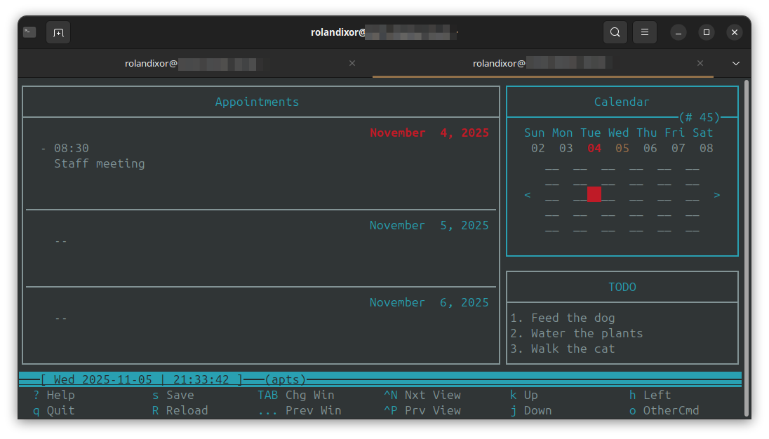Viewport: 769px width, 439px height.
Task: Open the hamburger menu in the header bar
Action: (x=645, y=32)
